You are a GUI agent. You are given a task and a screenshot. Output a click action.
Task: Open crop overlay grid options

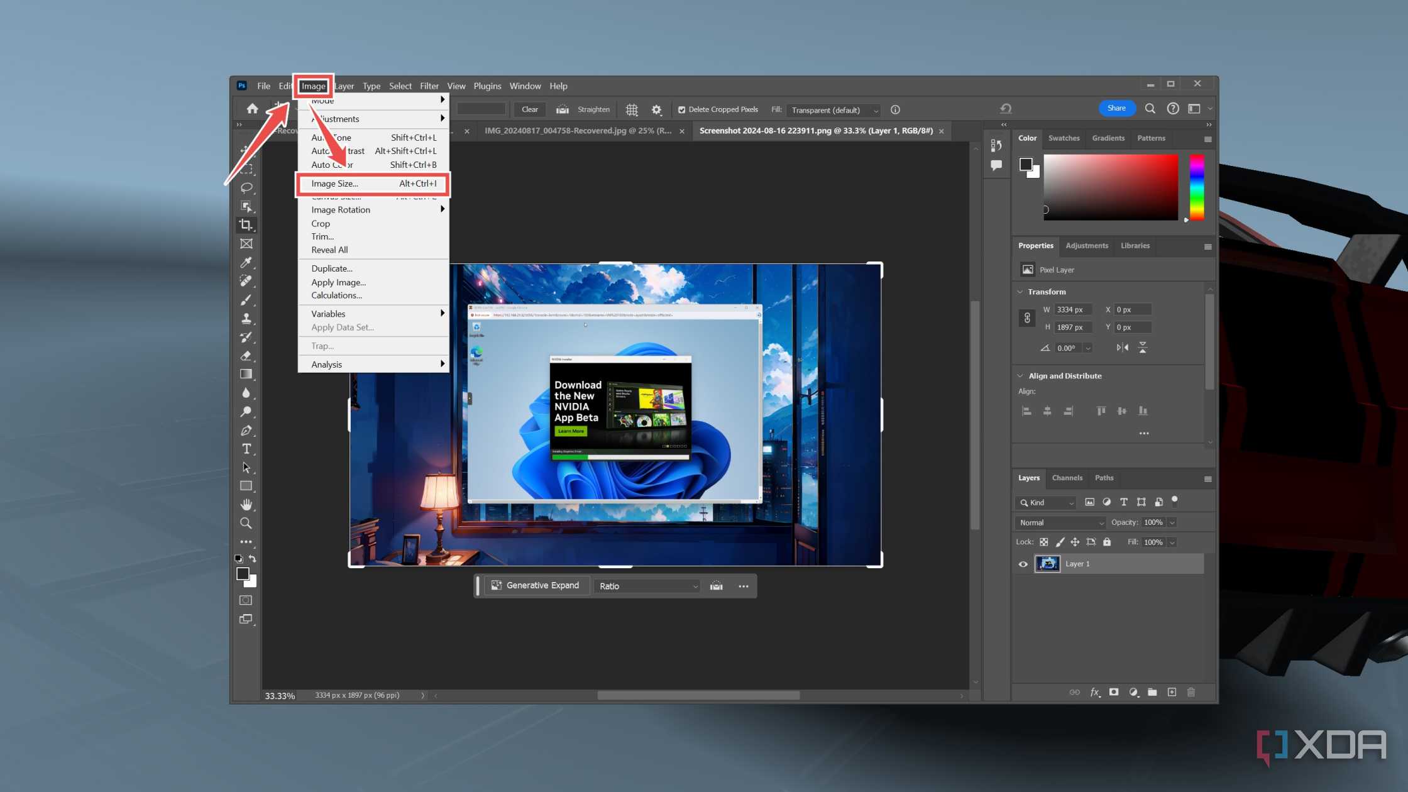[x=632, y=109]
